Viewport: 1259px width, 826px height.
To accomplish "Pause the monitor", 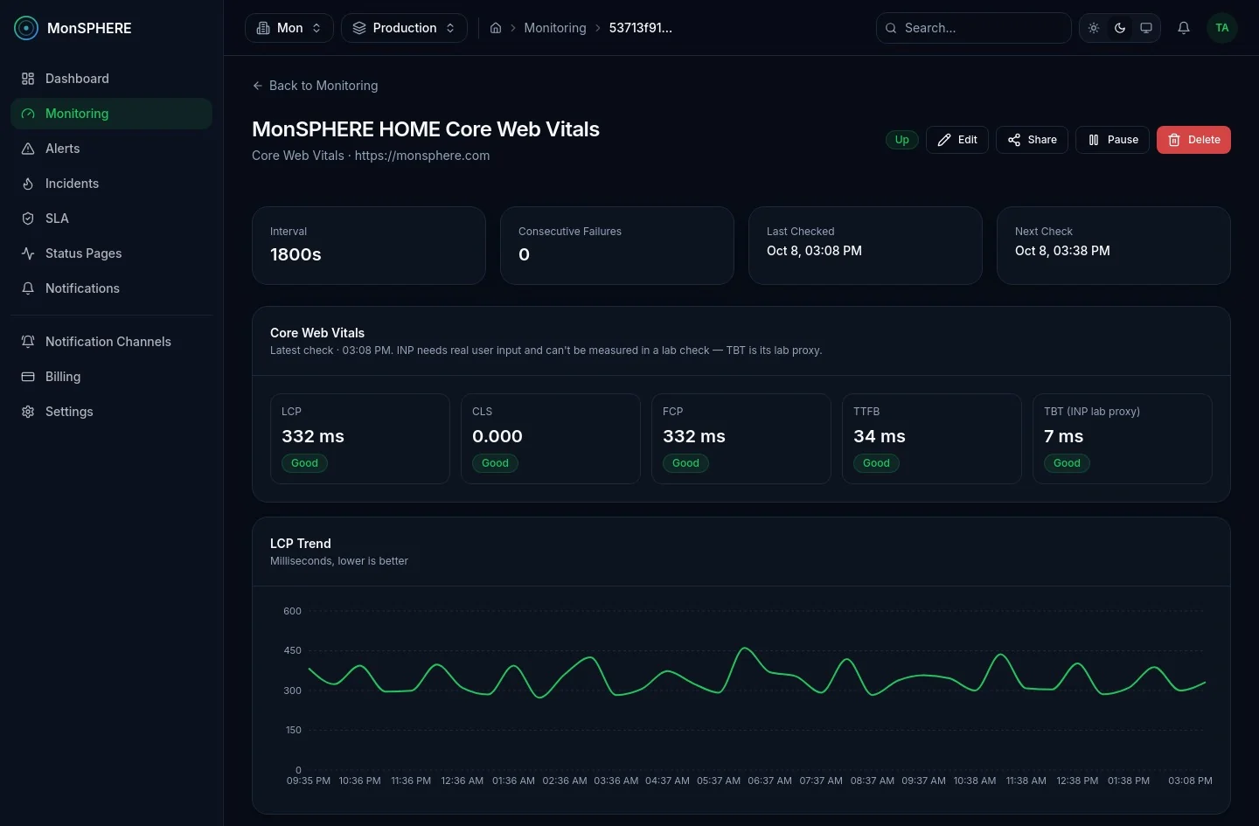I will point(1112,140).
